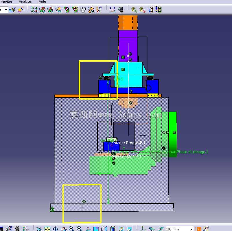232x231 pixels.
Task: Click the Zoom In magnifier
Action: click(x=71, y=229)
